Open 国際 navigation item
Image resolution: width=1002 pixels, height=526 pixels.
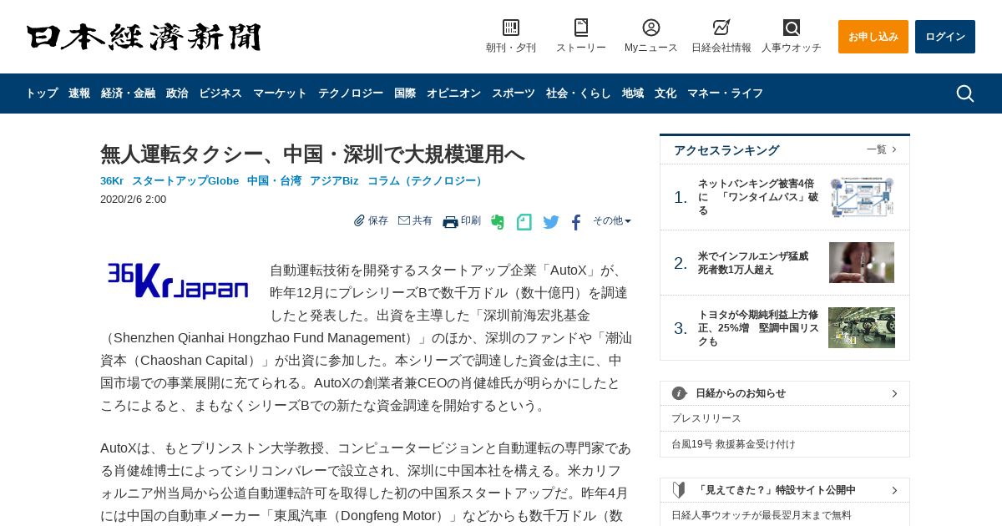[405, 94]
